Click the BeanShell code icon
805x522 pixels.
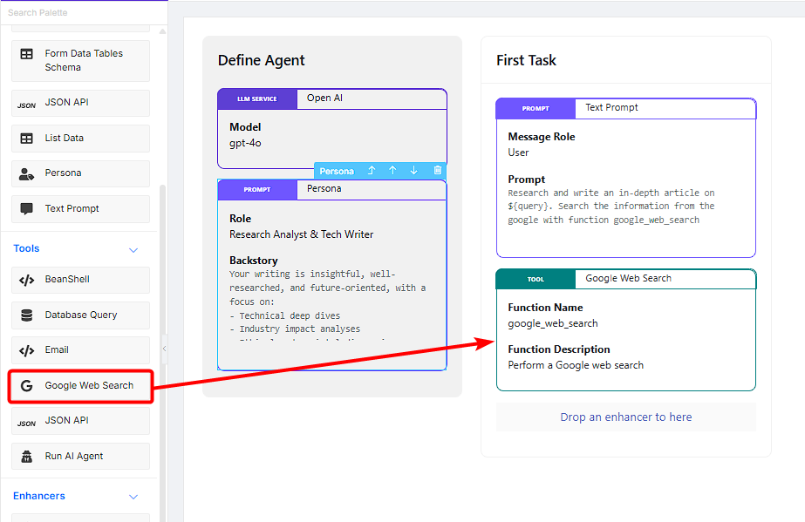[27, 280]
